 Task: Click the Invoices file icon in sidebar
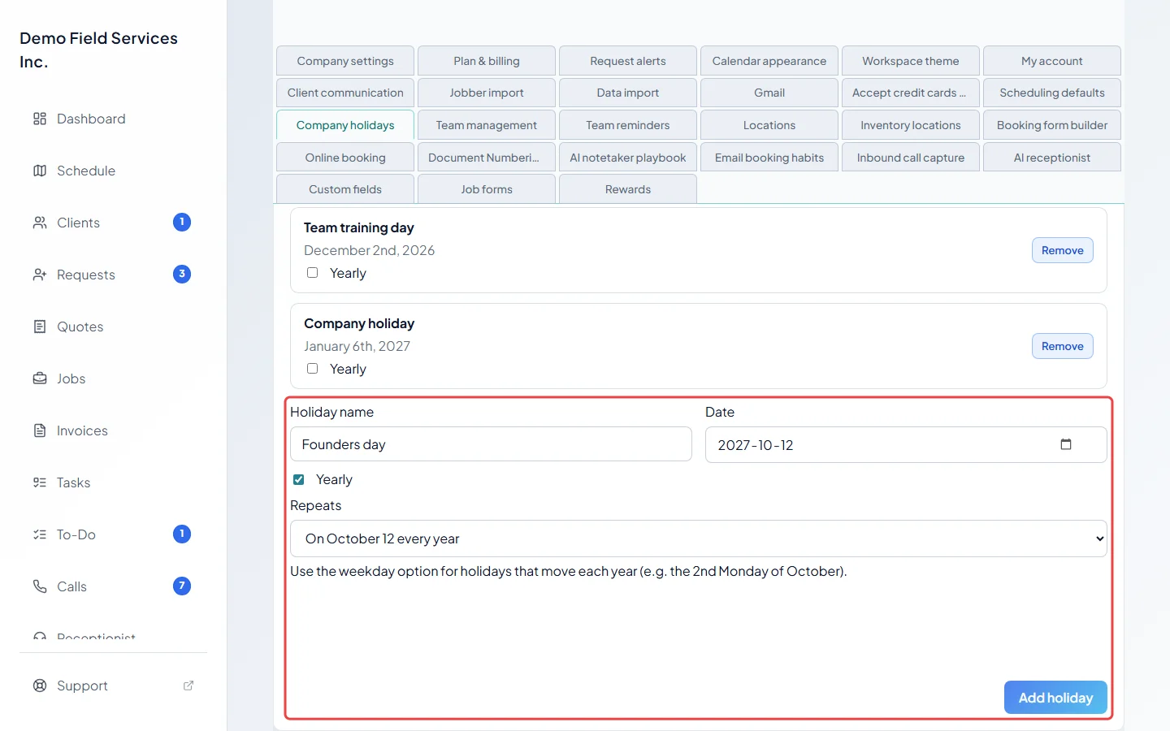[x=40, y=430]
